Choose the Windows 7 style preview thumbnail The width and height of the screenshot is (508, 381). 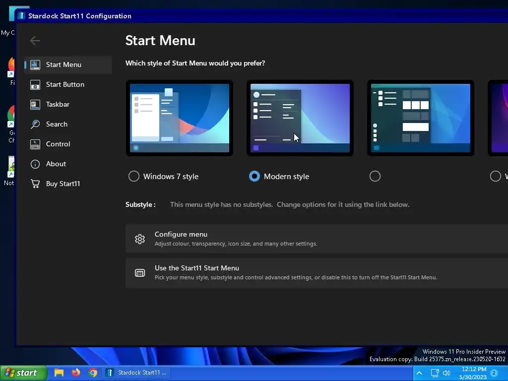point(180,118)
